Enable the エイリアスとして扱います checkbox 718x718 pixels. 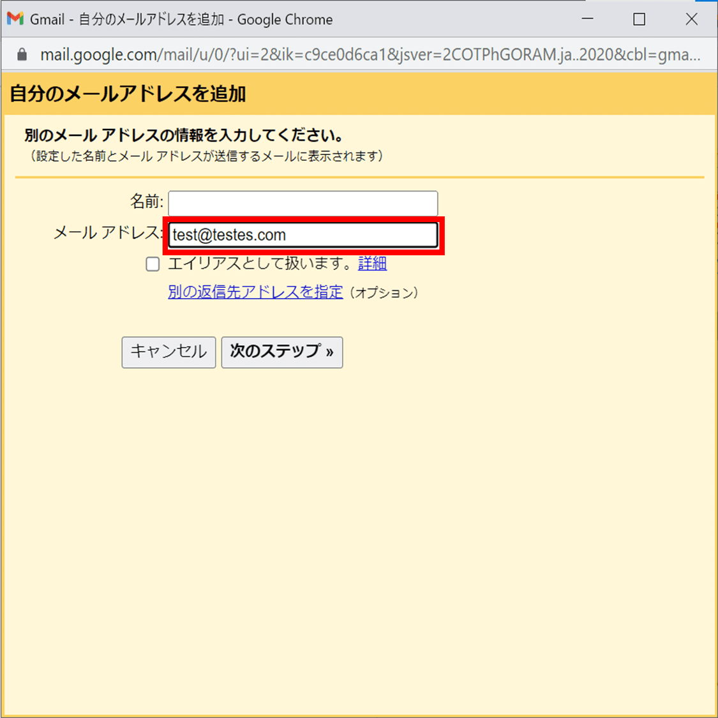[152, 264]
